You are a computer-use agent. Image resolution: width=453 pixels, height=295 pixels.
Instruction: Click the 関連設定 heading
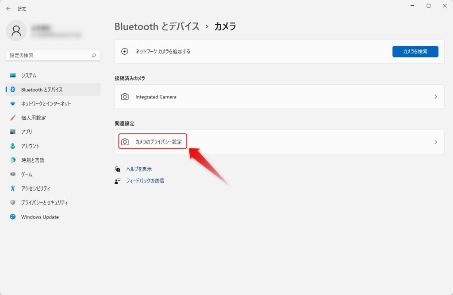point(124,123)
